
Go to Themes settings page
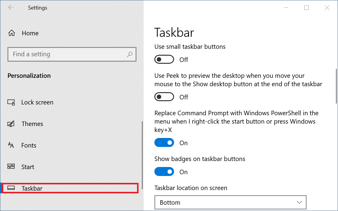[x=32, y=124]
